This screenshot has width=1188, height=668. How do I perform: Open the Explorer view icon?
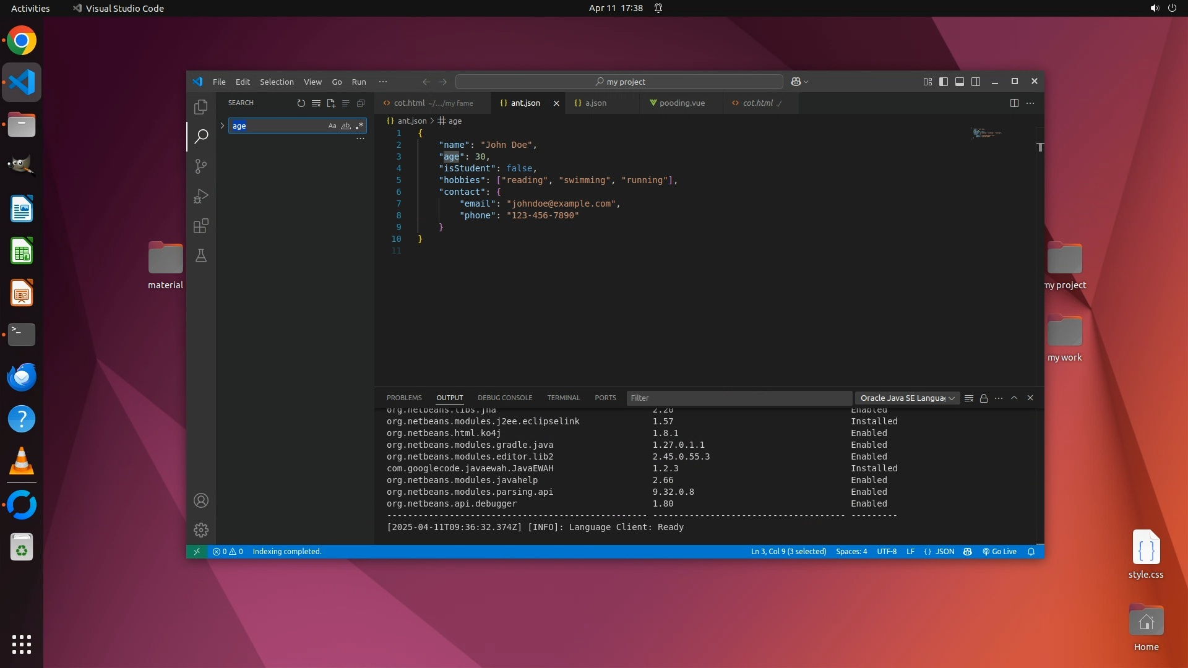click(201, 107)
